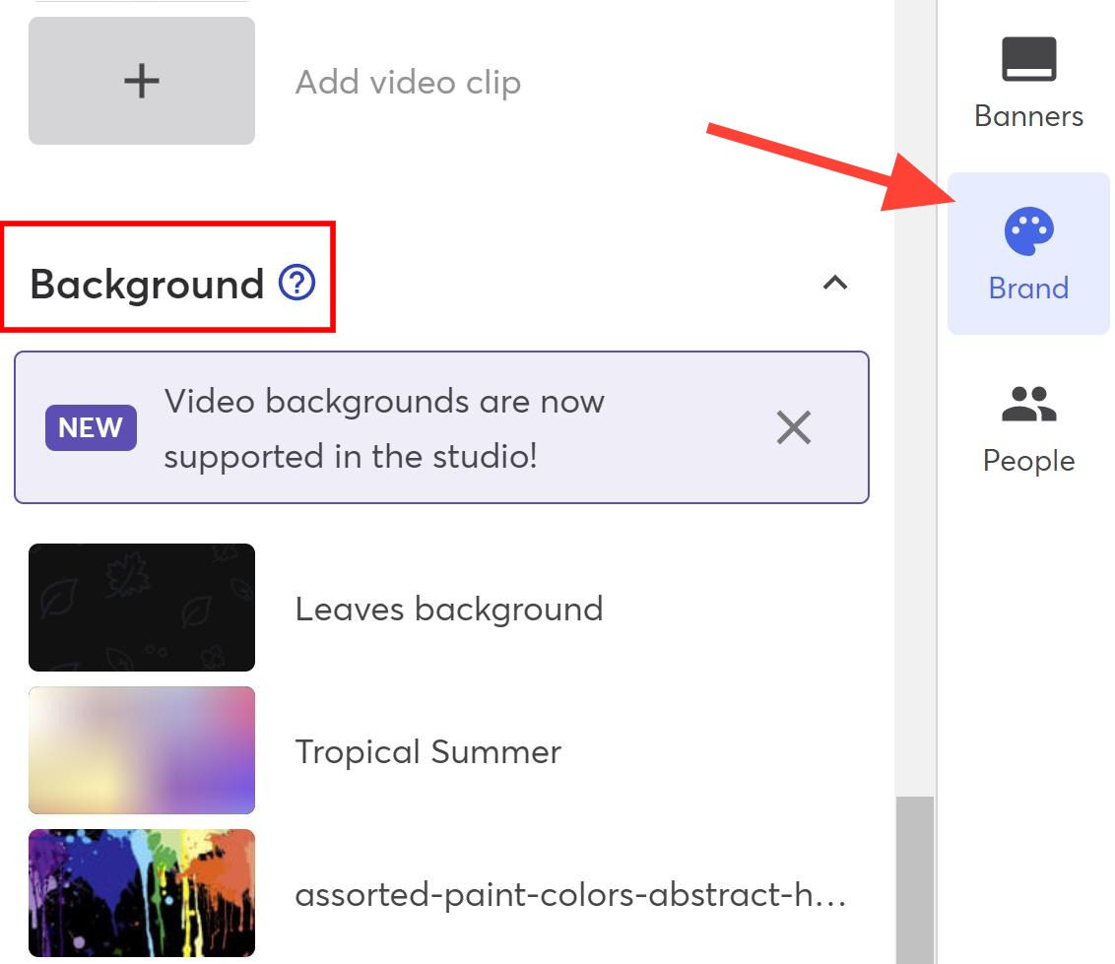The width and height of the screenshot is (1115, 964).
Task: Click the Banners rectangle icon
Action: pyautogui.click(x=1028, y=57)
